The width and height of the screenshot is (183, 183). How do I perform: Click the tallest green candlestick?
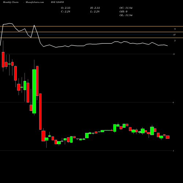tap(34, 91)
